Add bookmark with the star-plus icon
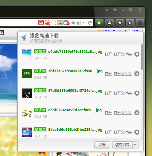This screenshot has height=156, width=152. click(x=73, y=23)
